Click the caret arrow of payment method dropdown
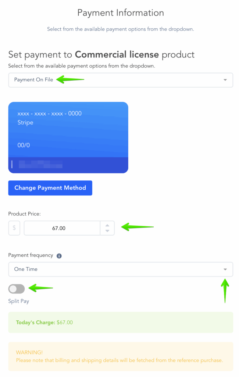The width and height of the screenshot is (239, 377). coord(225,80)
